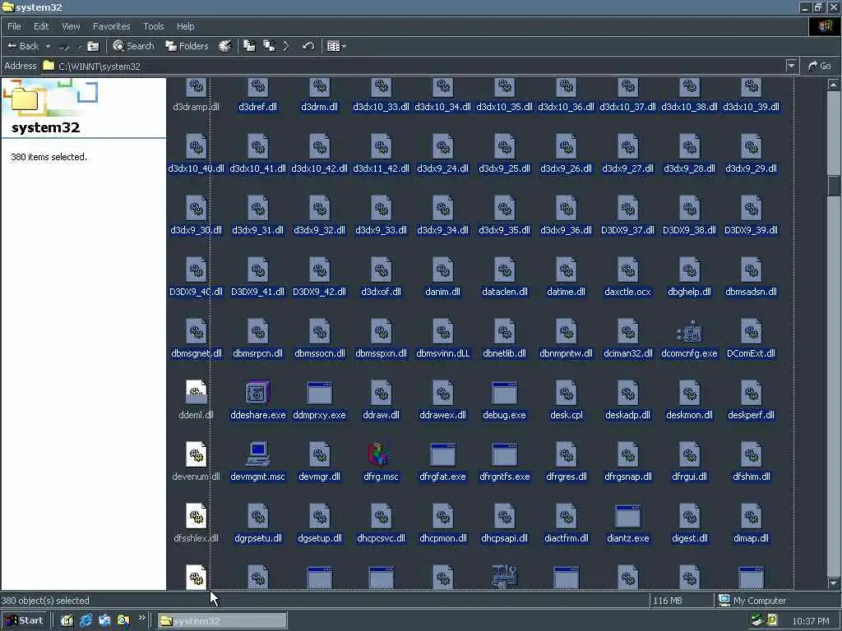
Task: Launch Internet Explorer from quick launch
Action: 86,620
